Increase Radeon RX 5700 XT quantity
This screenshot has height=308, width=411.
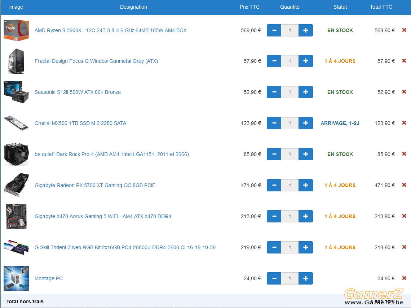[306, 185]
